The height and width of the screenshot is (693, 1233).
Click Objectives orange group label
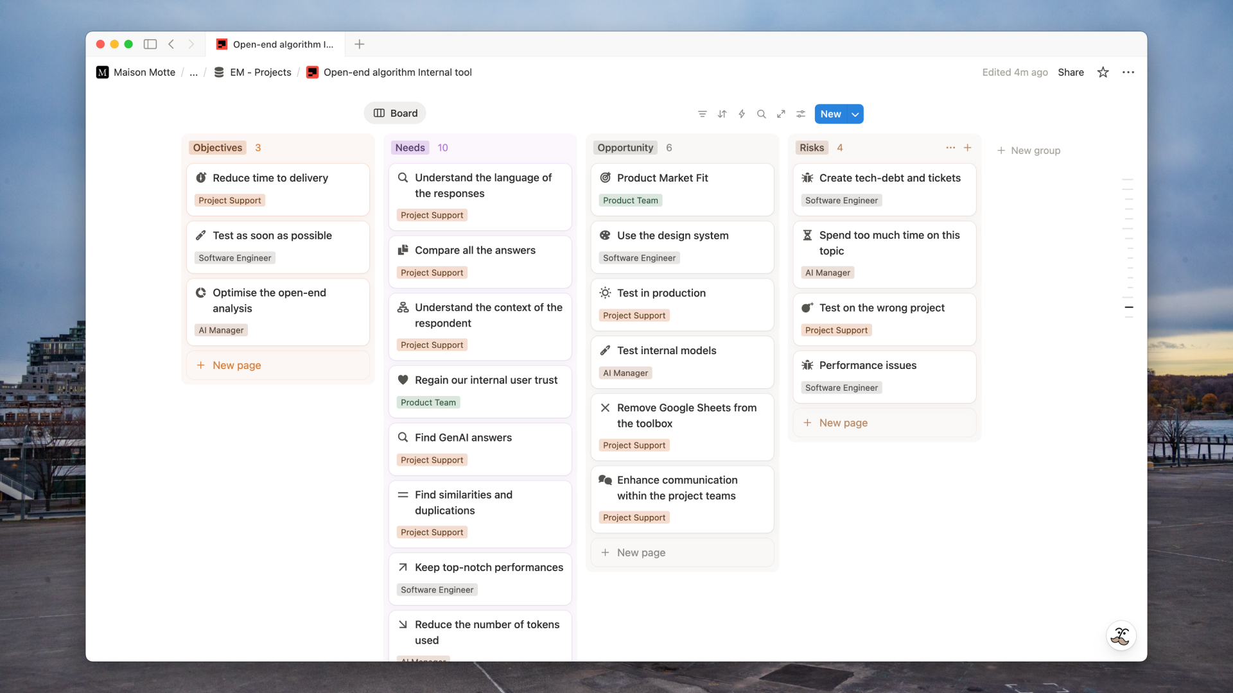click(218, 148)
